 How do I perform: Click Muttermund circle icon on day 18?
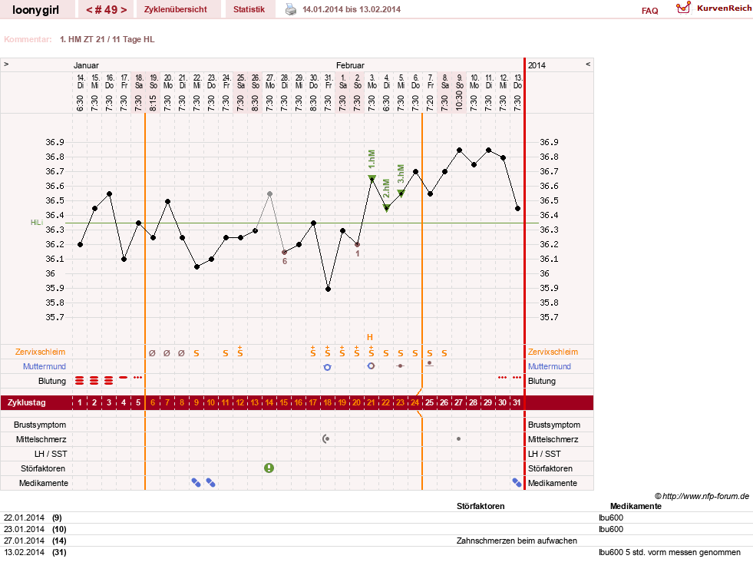328,367
